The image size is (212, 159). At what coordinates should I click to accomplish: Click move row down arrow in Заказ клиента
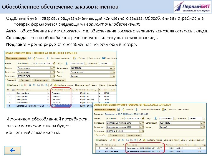pyautogui.click(x=34, y=85)
